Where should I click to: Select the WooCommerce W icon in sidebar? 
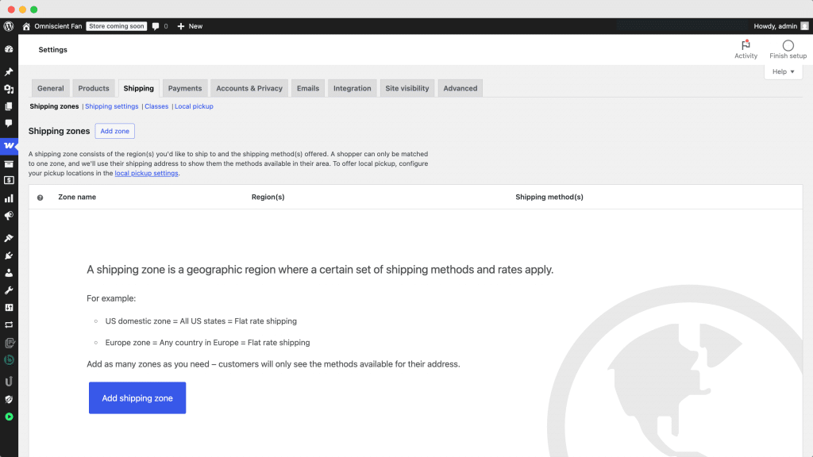pyautogui.click(x=9, y=146)
